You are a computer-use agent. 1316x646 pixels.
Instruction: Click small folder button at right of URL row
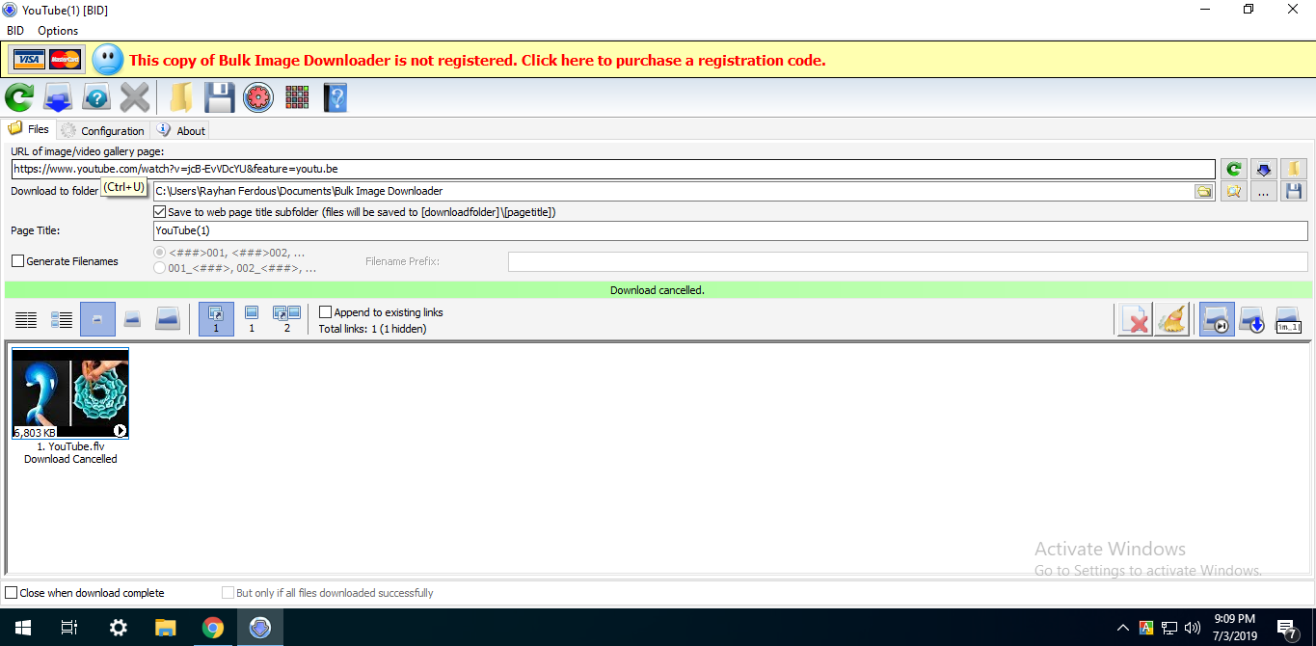(1294, 169)
